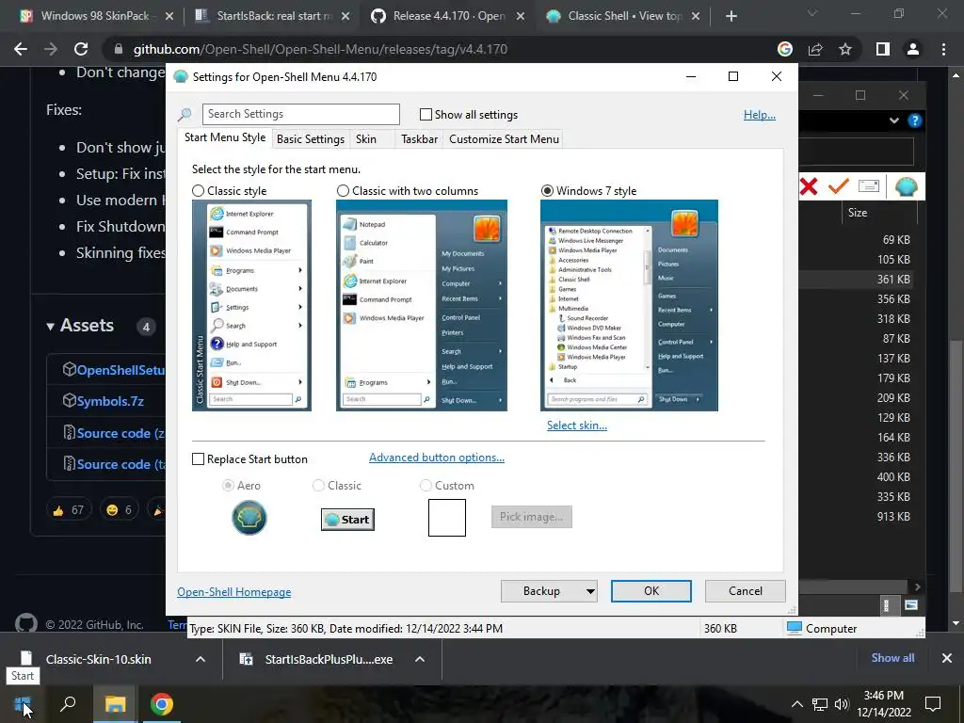Screen dimensions: 964x723
Task: Bookmark this page with star icon
Action: (845, 49)
